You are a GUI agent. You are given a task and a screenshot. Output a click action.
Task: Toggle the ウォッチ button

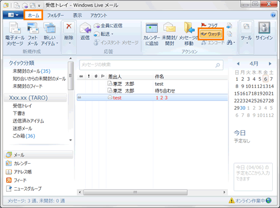[x=211, y=34]
